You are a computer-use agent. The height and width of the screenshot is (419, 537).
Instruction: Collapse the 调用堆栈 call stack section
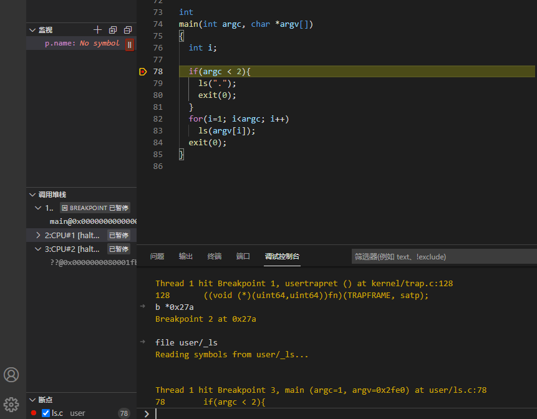[x=32, y=195]
